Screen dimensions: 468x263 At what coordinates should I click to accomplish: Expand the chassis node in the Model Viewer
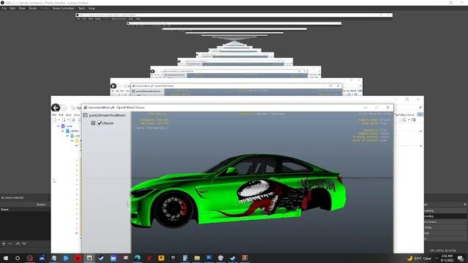coord(93,123)
